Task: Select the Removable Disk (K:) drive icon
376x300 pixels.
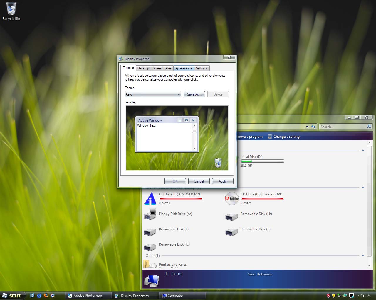Action: (x=150, y=247)
